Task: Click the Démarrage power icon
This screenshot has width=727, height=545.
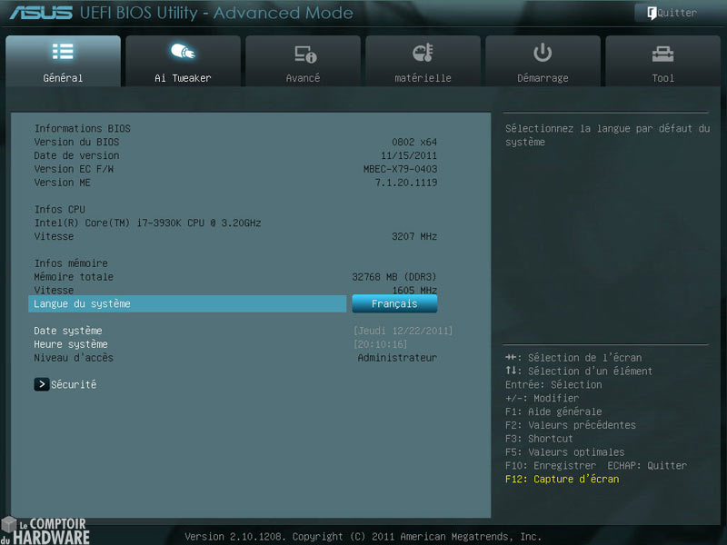Action: click(x=543, y=52)
